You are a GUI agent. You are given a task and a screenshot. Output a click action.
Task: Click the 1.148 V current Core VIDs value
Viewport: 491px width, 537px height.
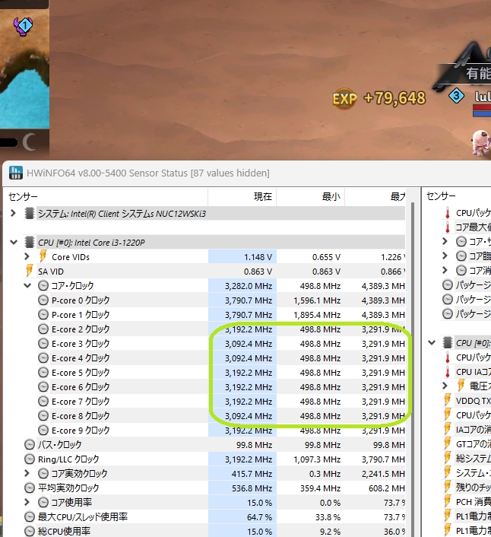(x=258, y=257)
